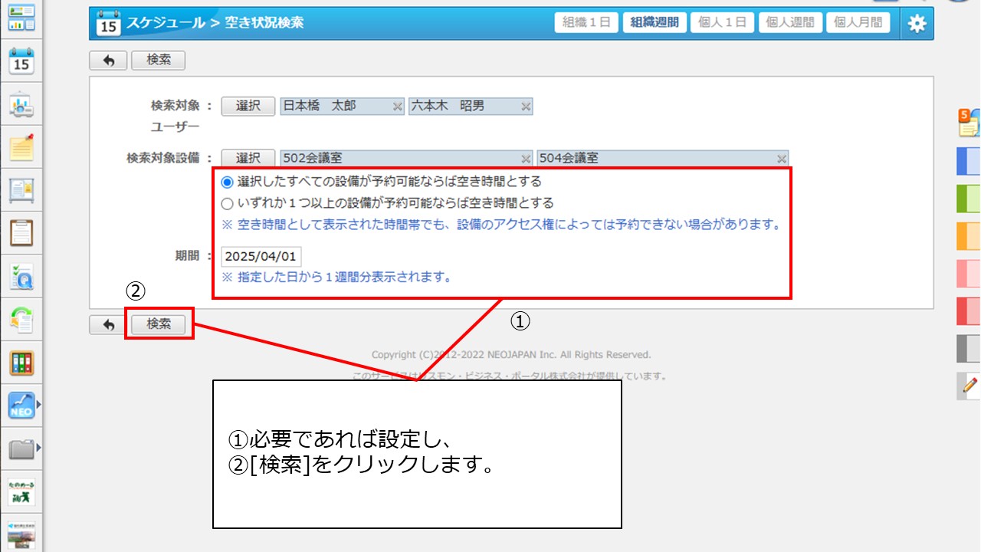Viewport: 981px width, 552px height.
Task: Select the blue color label on right edge
Action: point(969,163)
